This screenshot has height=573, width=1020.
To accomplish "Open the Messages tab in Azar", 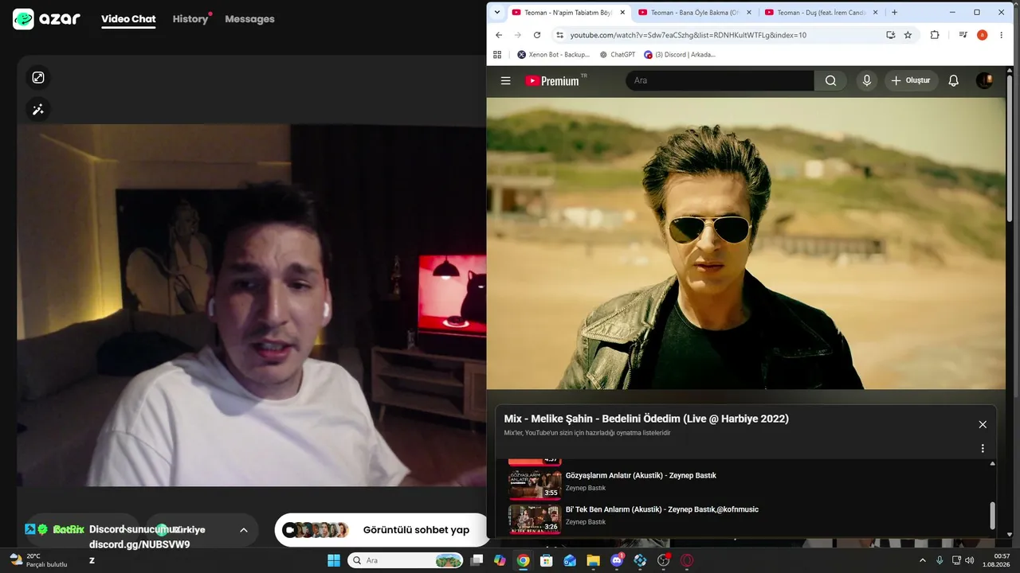I will click(x=249, y=19).
